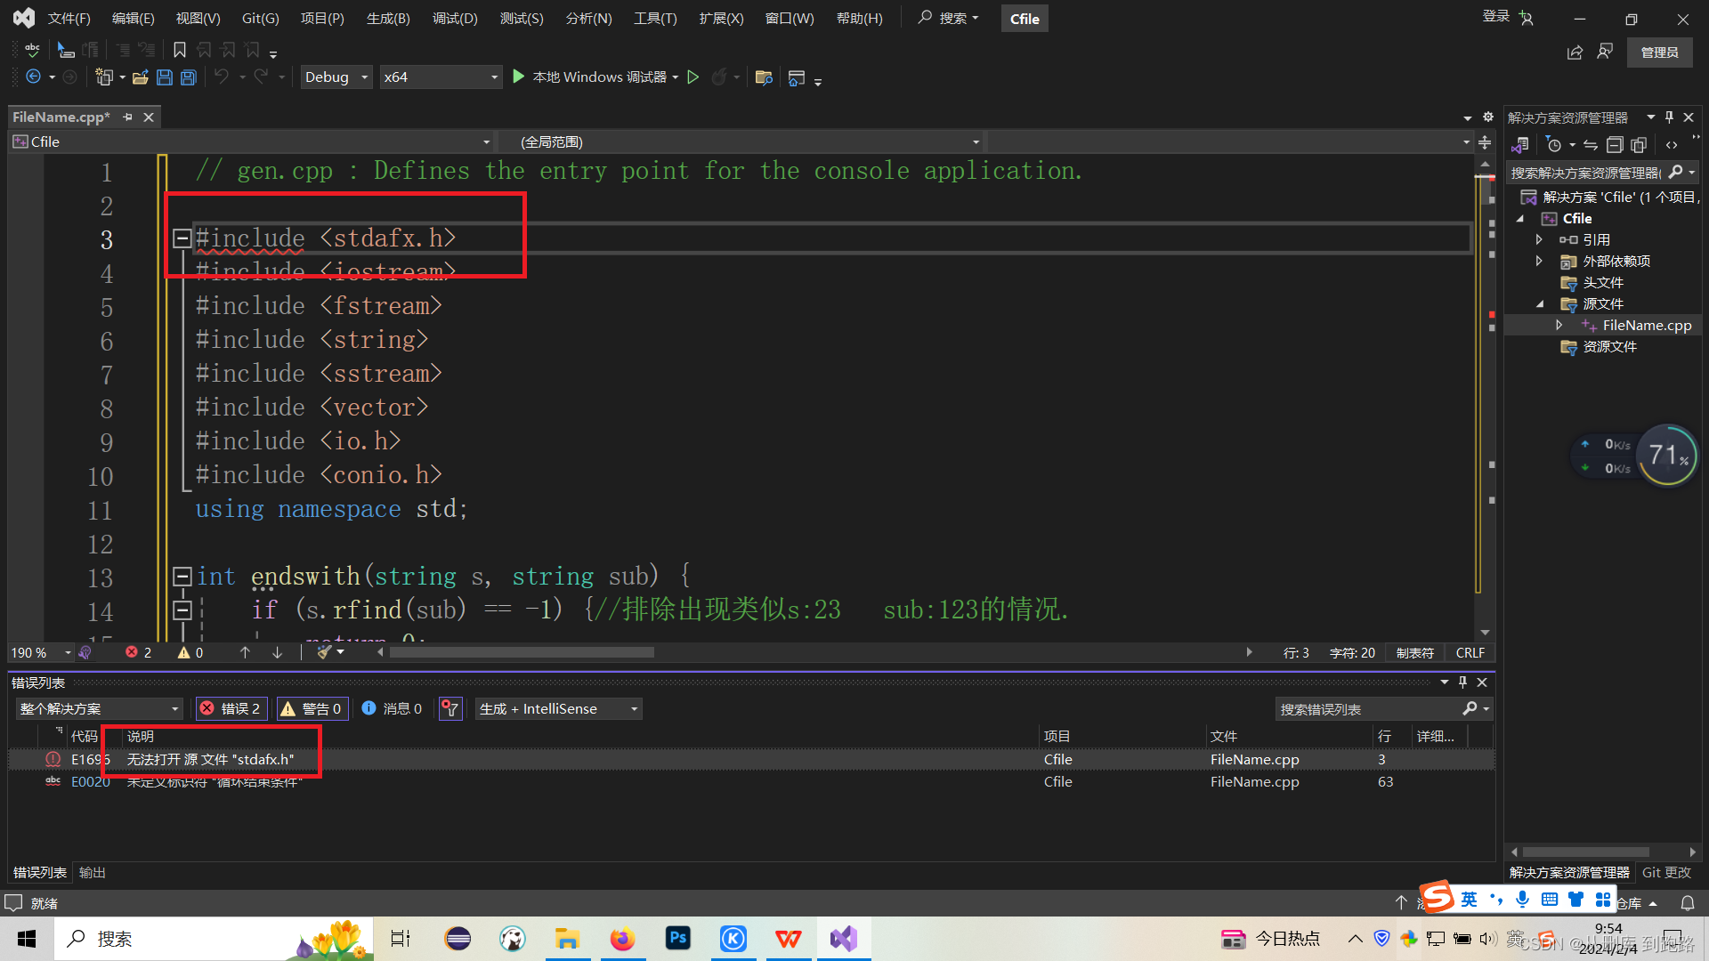
Task: Navigate backward with the blue arrow
Action: pyautogui.click(x=33, y=77)
